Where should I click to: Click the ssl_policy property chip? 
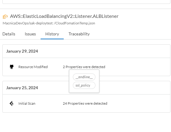tap(84, 85)
